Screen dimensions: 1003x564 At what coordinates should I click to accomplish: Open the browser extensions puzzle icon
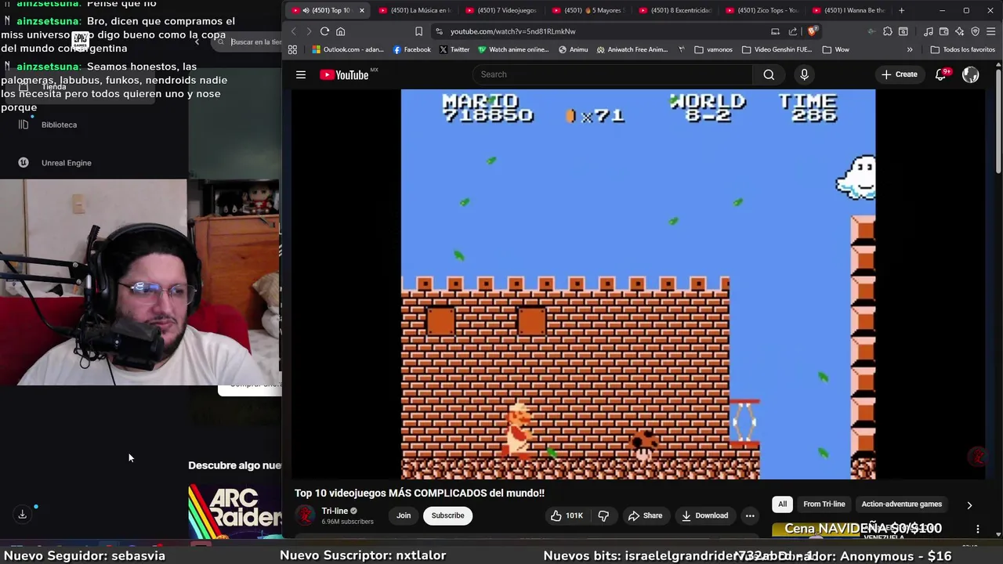point(887,31)
